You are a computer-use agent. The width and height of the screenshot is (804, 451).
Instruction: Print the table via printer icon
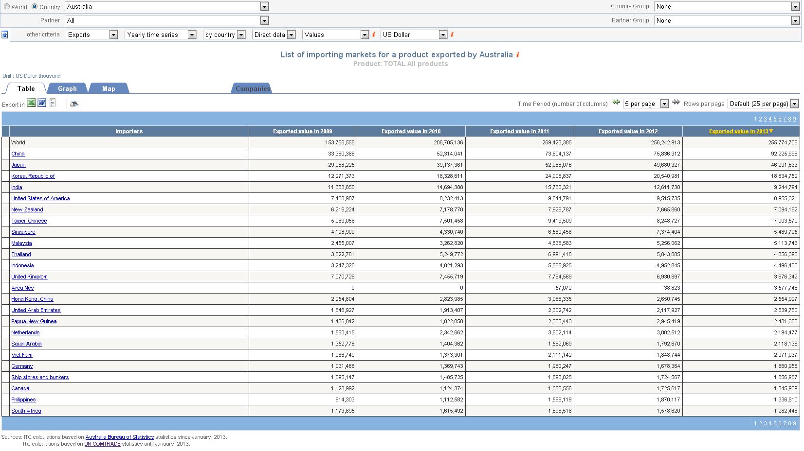pos(74,104)
